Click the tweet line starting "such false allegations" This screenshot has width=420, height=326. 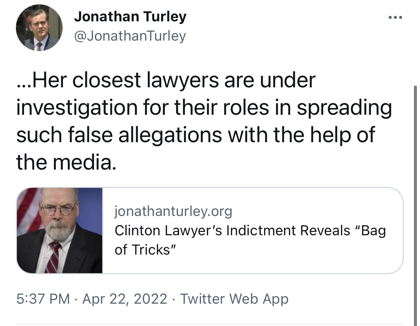point(195,135)
